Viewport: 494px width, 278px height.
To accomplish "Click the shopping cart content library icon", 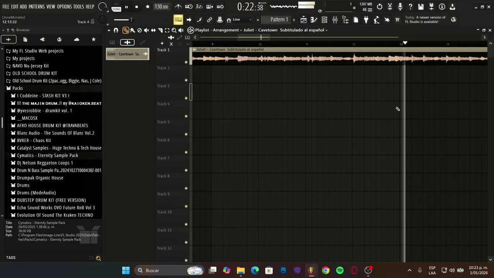I will 397,20.
